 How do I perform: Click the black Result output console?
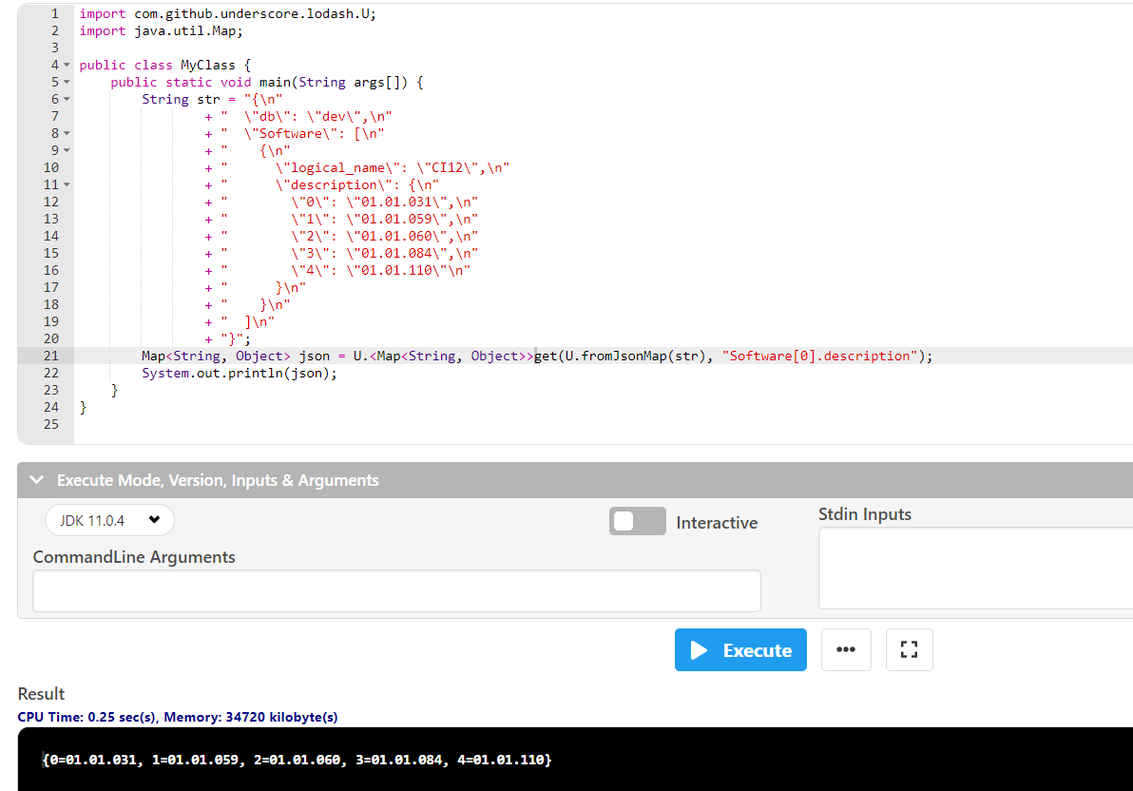coord(570,760)
